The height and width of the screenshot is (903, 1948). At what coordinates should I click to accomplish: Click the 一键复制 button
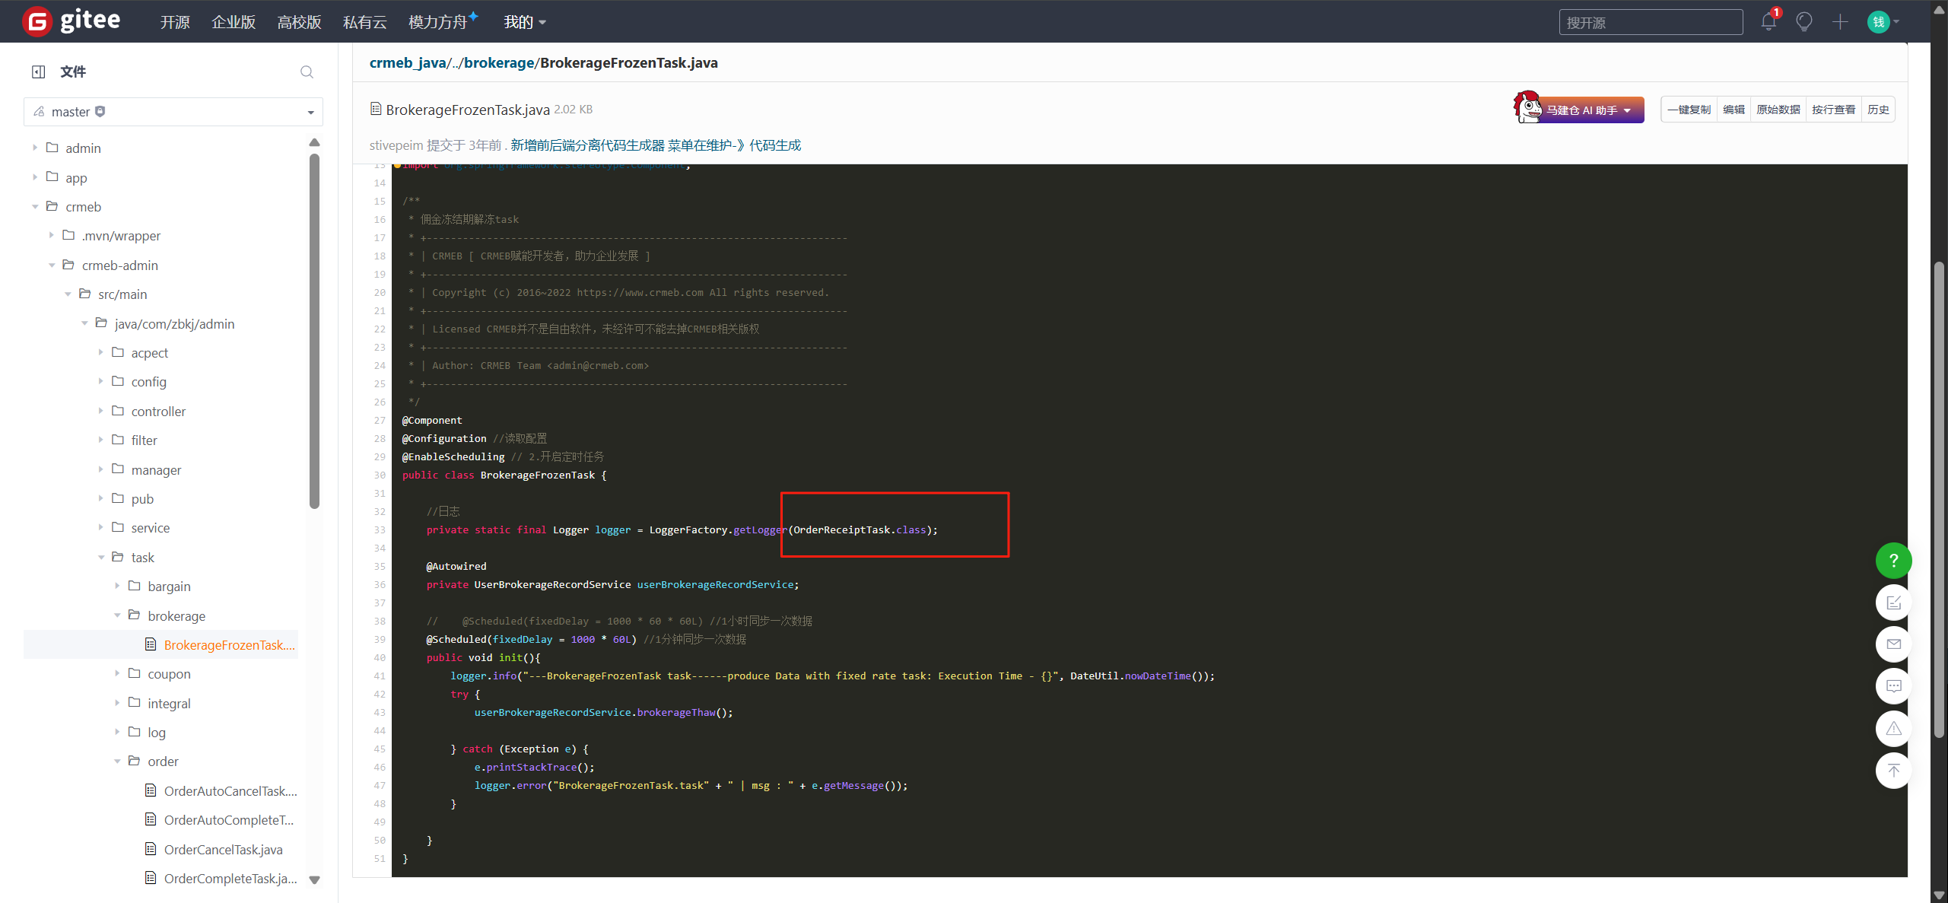click(x=1689, y=110)
